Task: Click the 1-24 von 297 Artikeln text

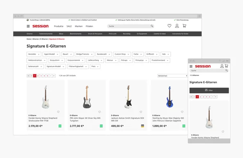Action: point(67,76)
